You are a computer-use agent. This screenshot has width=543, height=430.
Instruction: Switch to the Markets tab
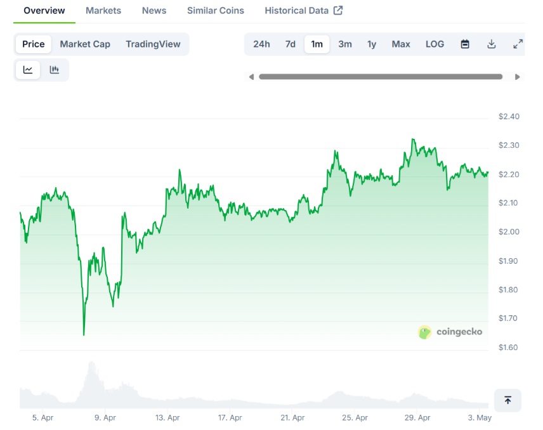(103, 10)
